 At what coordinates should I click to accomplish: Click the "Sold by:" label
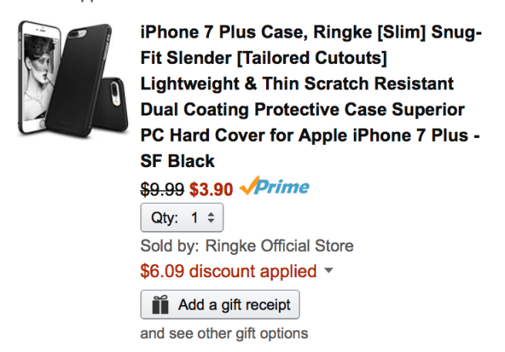click(169, 246)
